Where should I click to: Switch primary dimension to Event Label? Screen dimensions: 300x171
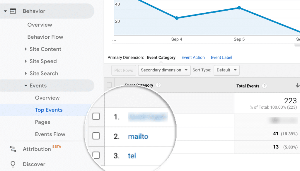pos(221,57)
